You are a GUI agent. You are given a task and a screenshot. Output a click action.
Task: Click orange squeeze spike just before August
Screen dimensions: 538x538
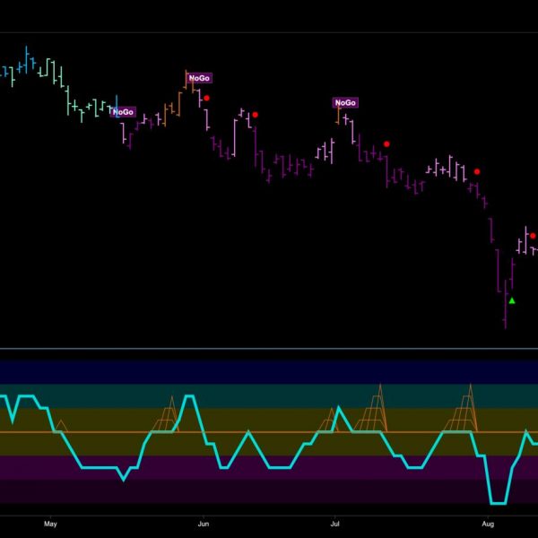point(462,408)
